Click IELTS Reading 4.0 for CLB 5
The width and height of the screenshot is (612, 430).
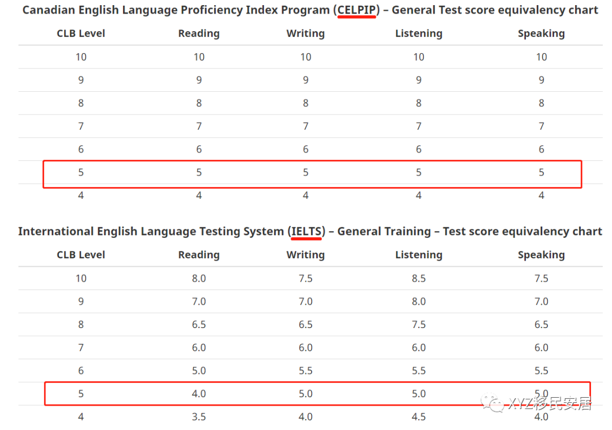199,393
